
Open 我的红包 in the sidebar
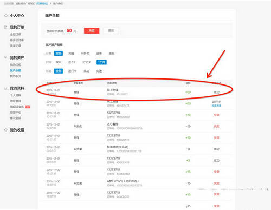[x=16, y=65]
